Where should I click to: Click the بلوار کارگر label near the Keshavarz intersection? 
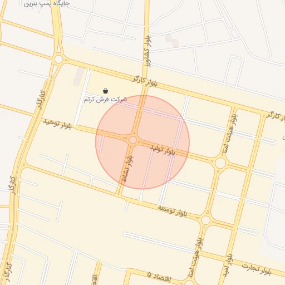point(145,82)
